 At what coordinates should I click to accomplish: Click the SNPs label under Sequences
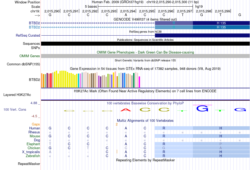click(x=36, y=48)
